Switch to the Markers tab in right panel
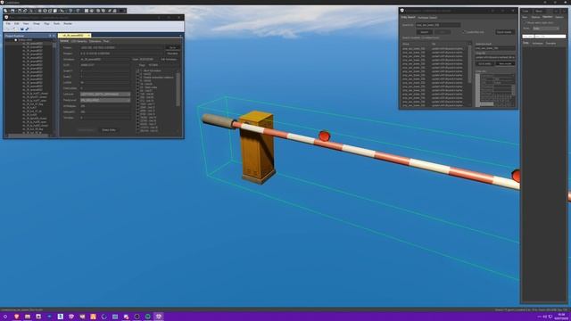The height and width of the screenshot is (321, 571). pyautogui.click(x=535, y=17)
